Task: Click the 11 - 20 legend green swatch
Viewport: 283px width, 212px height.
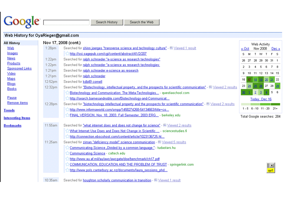Action: pyautogui.click(x=265, y=104)
